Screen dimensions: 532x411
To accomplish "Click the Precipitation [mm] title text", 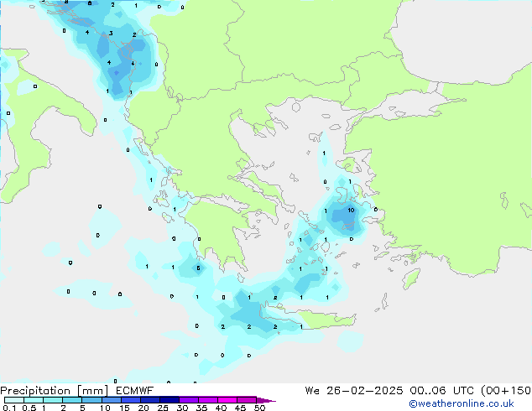I will (x=55, y=391).
